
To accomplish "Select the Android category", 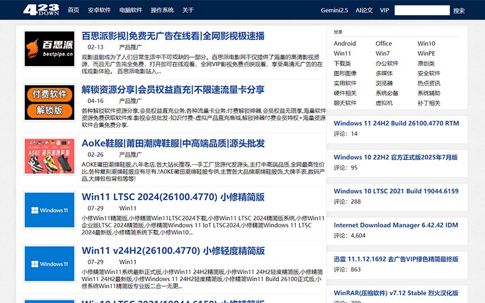I will 345,44.
